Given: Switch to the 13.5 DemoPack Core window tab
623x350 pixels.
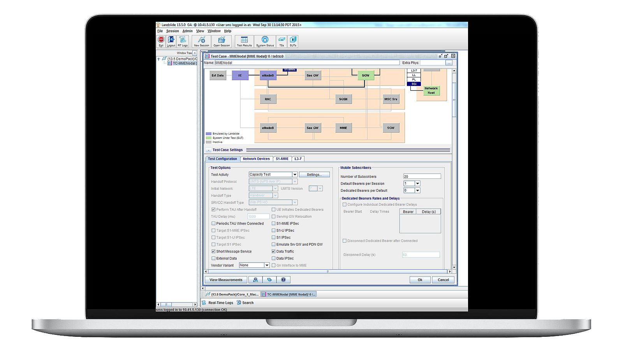Looking at the screenshot, I should [x=232, y=294].
